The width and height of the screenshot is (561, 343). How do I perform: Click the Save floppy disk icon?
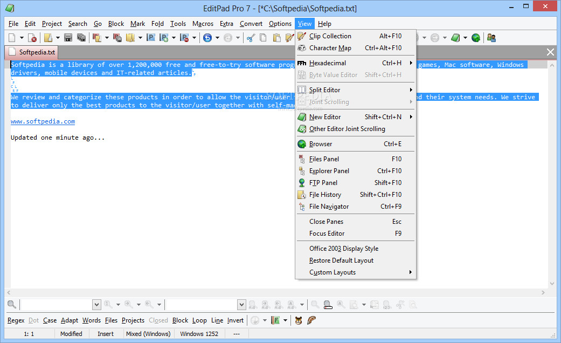(68, 38)
